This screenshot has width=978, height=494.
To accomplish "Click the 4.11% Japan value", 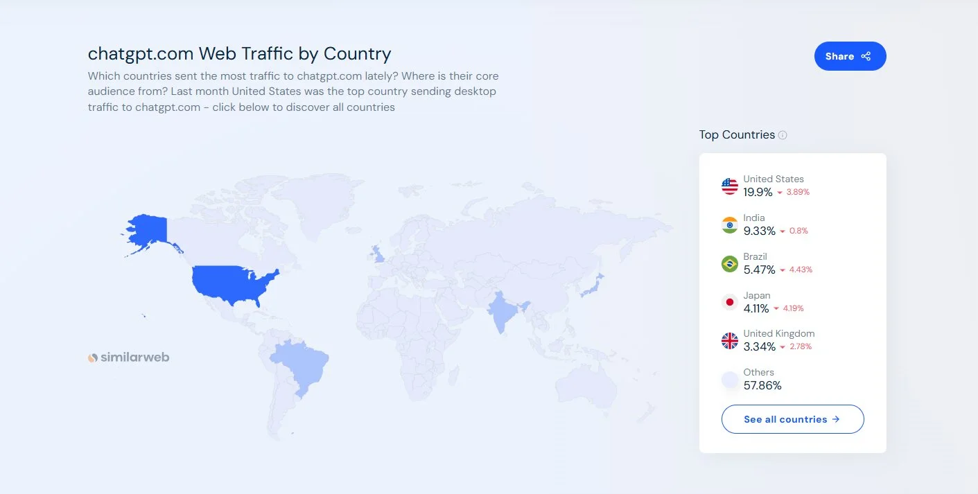I will tap(757, 308).
